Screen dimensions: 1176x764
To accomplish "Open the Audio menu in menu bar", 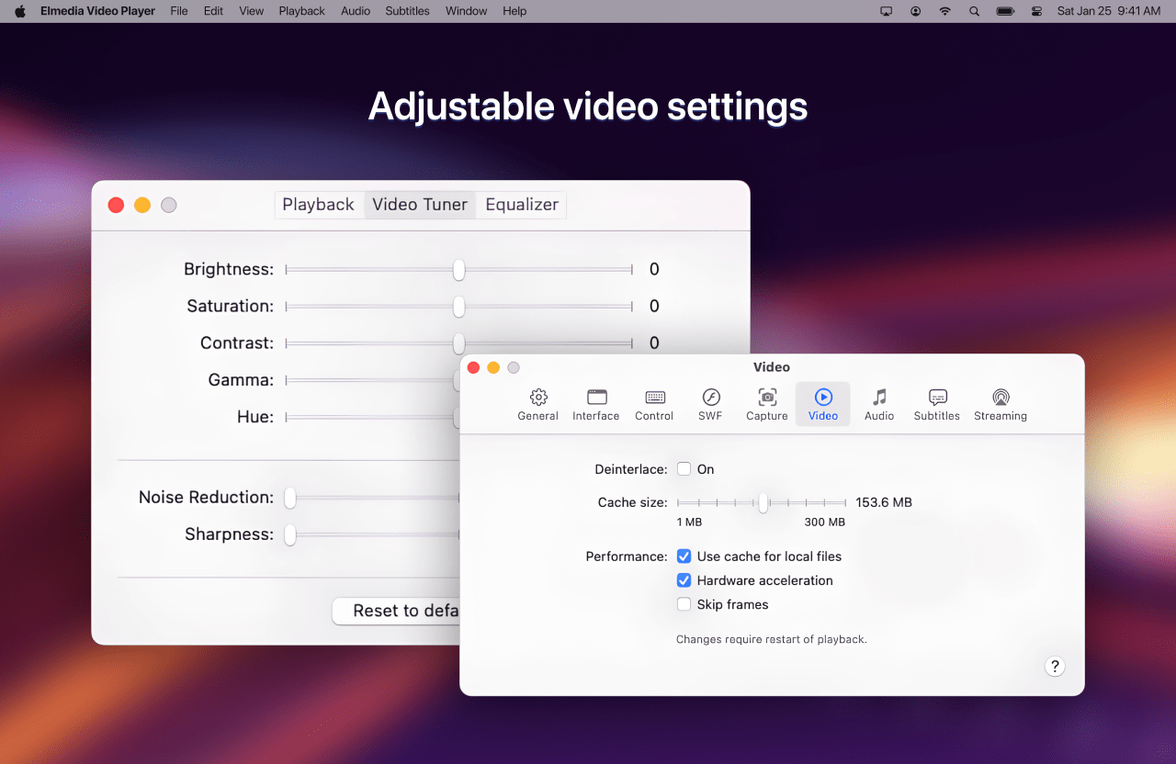I will coord(356,11).
